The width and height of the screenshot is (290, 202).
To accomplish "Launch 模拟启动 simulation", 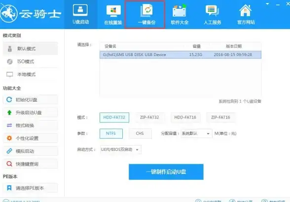I will [x=30, y=151].
